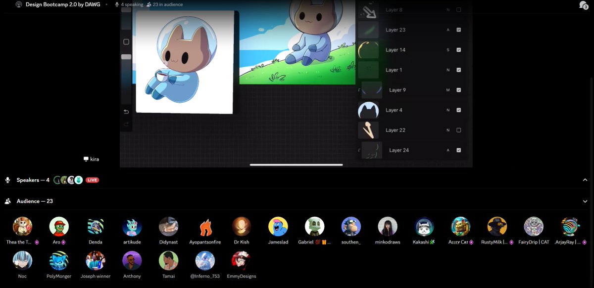Image resolution: width=594 pixels, height=288 pixels.
Task: Open Layer 4 blend mode N
Action: click(x=448, y=110)
